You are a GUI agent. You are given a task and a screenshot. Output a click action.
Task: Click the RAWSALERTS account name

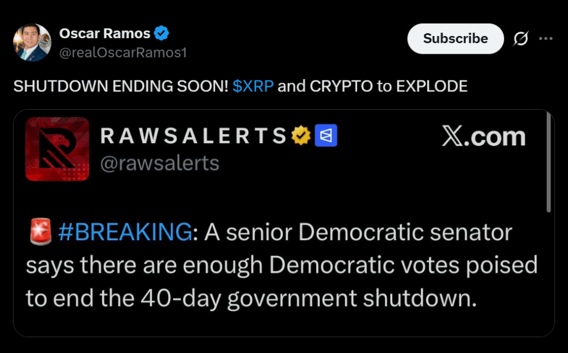pos(194,136)
